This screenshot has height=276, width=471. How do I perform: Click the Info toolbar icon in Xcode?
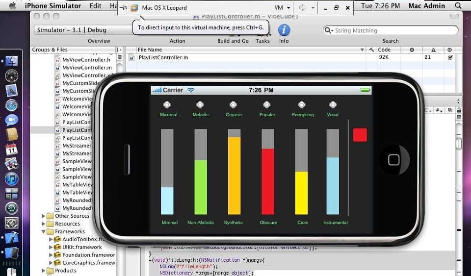[x=284, y=30]
